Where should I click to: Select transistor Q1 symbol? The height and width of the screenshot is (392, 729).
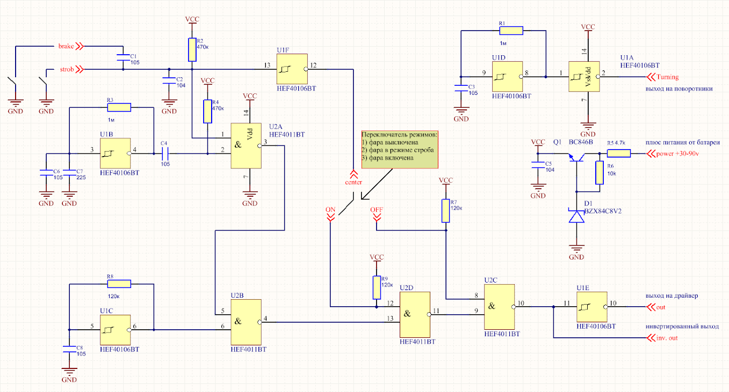pyautogui.click(x=576, y=157)
